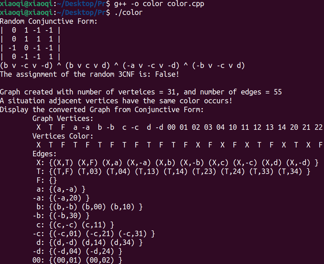Click the first matrix row '0 1 -1 -1'

pos(30,30)
